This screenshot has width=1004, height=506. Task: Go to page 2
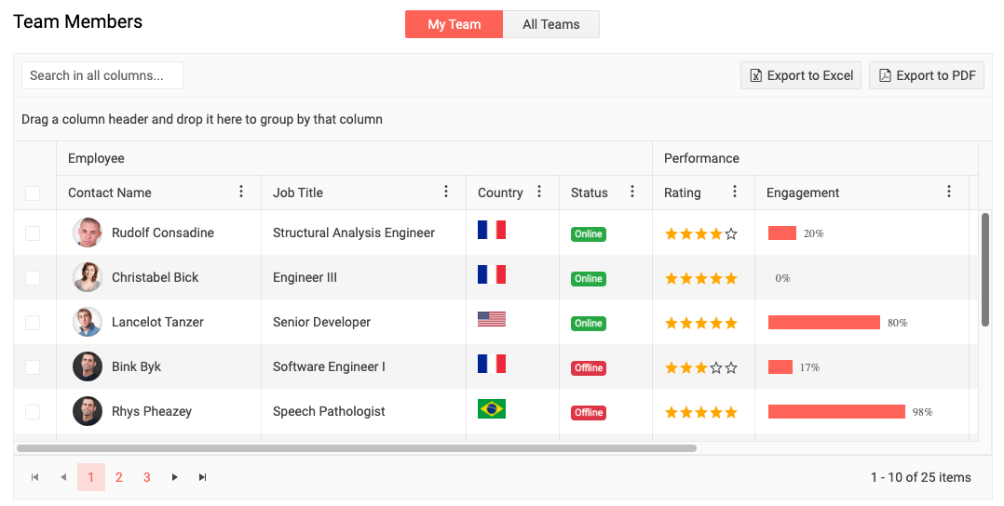(x=119, y=477)
